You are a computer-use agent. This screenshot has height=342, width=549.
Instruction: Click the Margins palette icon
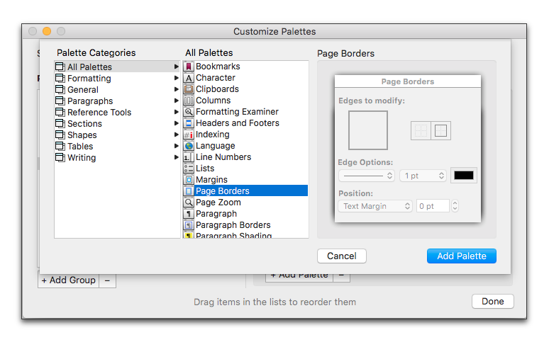[x=189, y=180]
